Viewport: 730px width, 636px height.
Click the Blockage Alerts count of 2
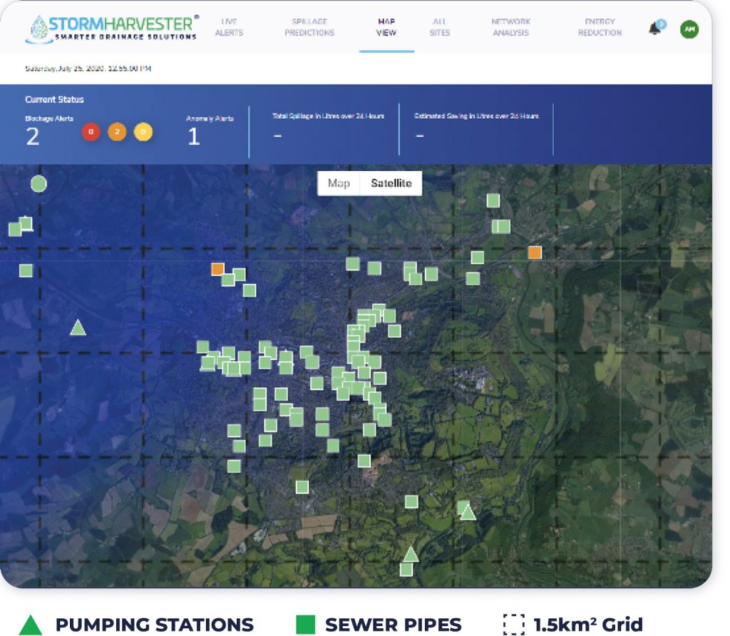click(x=33, y=137)
